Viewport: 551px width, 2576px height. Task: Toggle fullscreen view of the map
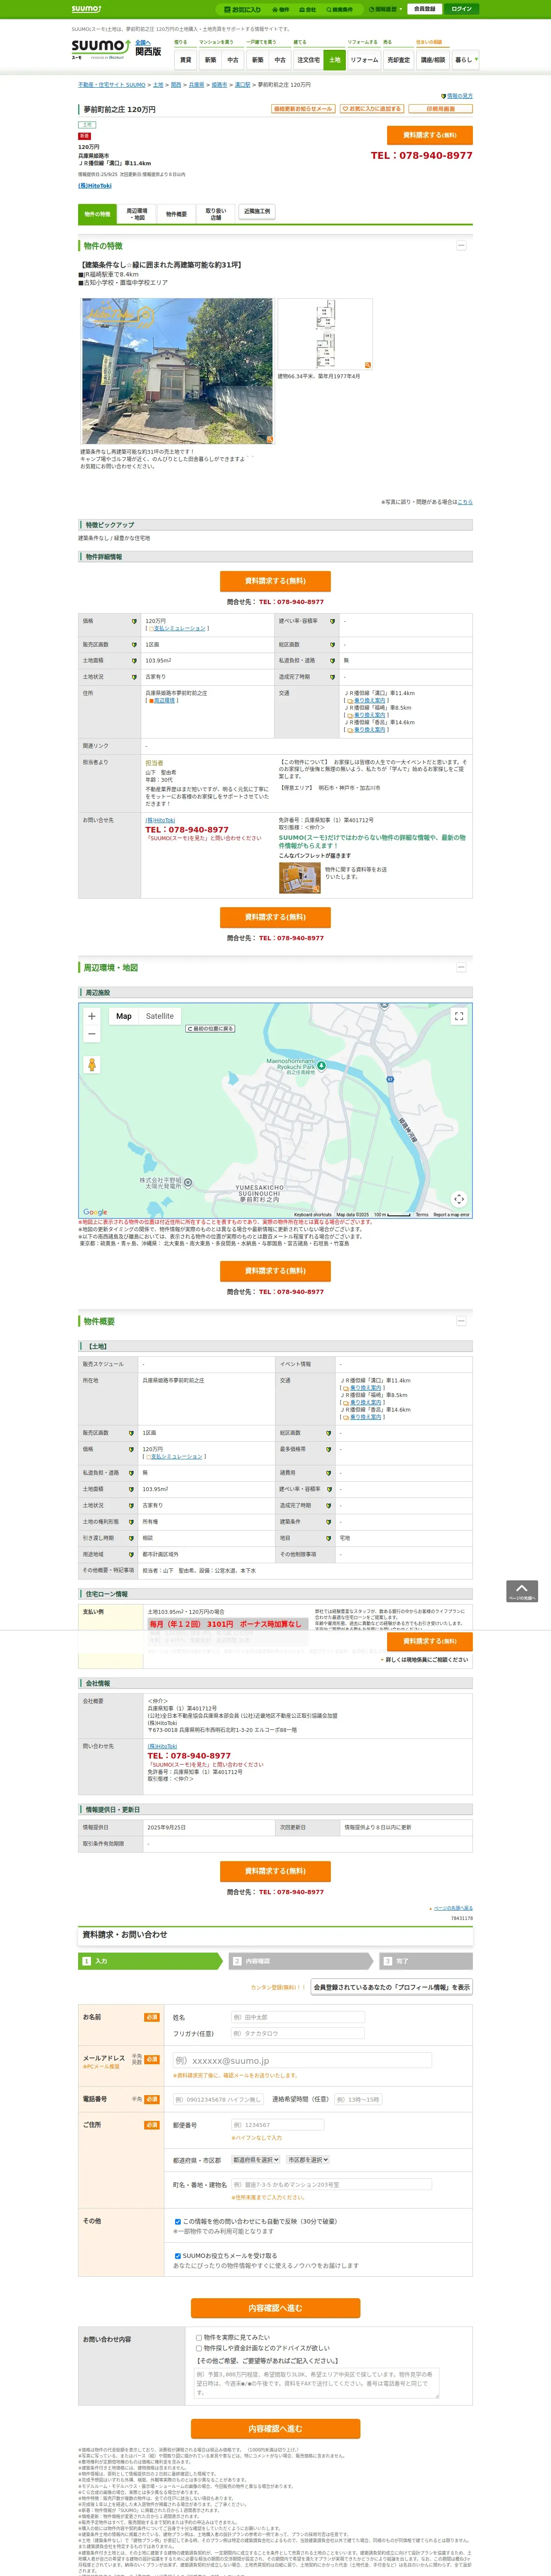coord(459,1016)
